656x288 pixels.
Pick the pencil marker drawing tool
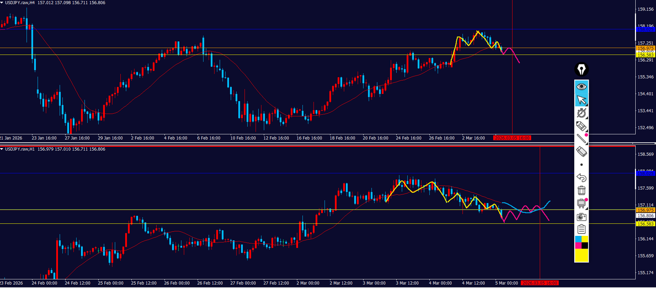[582, 126]
